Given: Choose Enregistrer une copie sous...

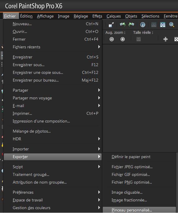Looking at the screenshot, I should pos(53,73).
